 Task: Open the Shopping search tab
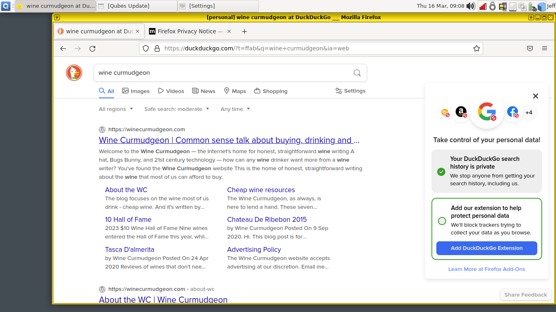tap(271, 91)
